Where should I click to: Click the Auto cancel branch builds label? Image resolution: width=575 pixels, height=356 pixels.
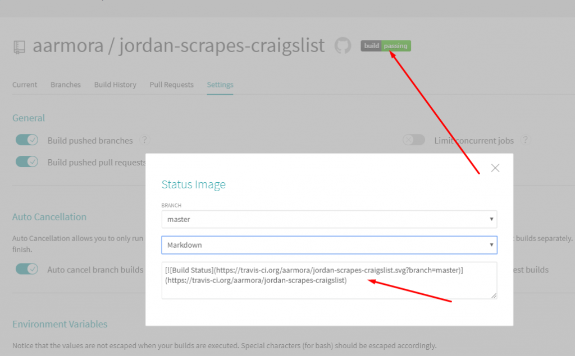coord(95,270)
